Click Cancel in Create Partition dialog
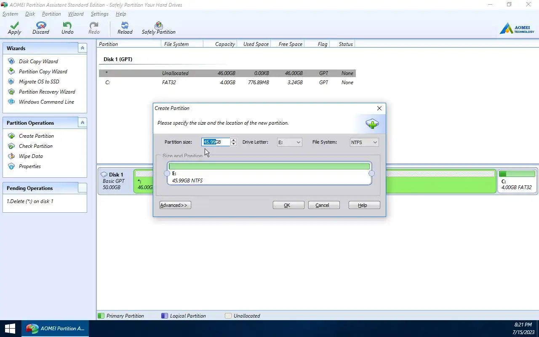The height and width of the screenshot is (337, 539). pyautogui.click(x=324, y=205)
